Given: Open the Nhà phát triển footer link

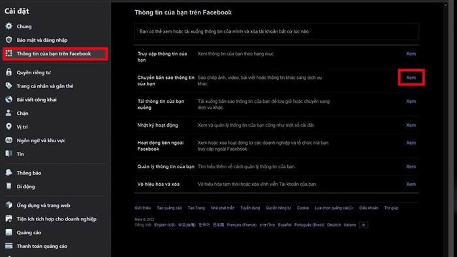Looking at the screenshot, I should (x=223, y=208).
